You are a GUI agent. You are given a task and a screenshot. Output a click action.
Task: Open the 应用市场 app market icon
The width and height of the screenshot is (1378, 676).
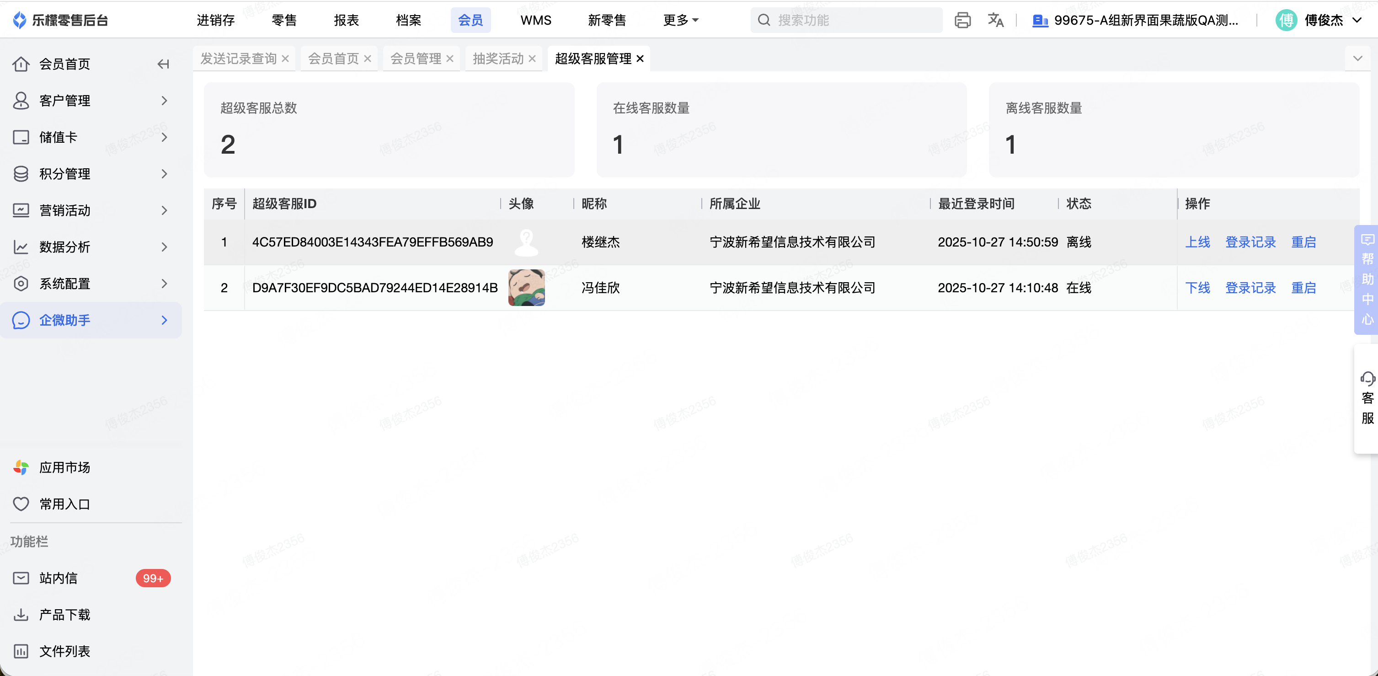(21, 467)
